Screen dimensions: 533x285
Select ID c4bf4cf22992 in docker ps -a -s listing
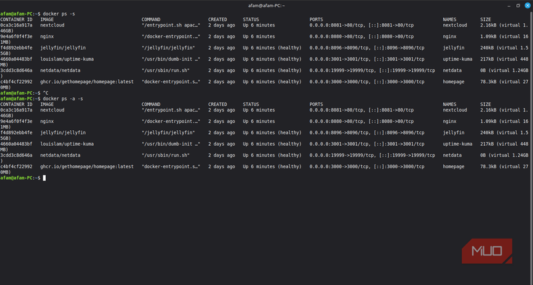(16, 166)
